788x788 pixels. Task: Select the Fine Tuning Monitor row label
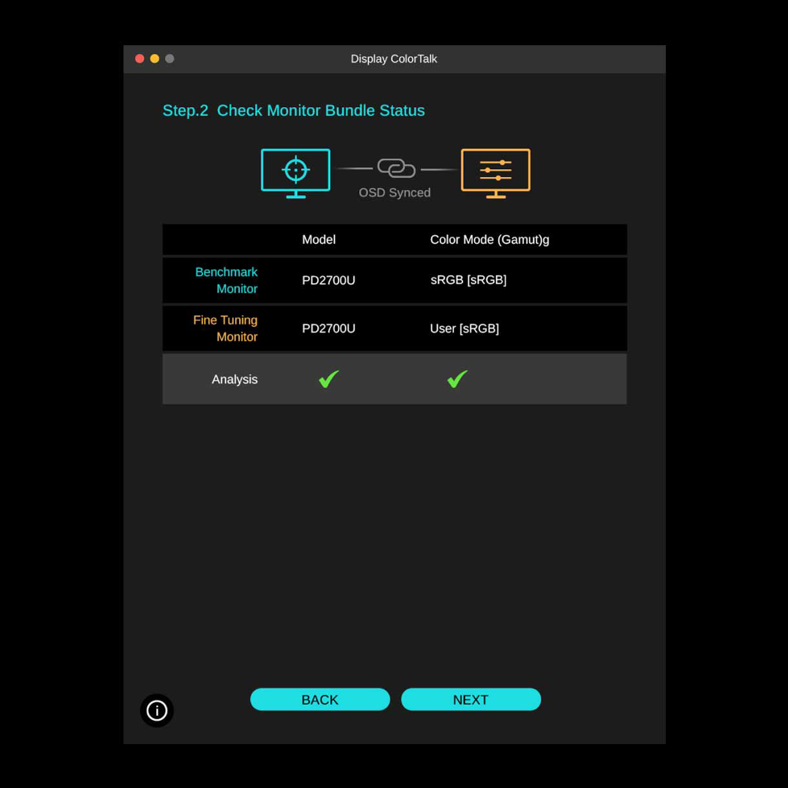coord(225,328)
